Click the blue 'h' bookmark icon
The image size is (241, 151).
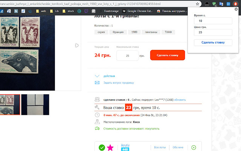[16, 11]
